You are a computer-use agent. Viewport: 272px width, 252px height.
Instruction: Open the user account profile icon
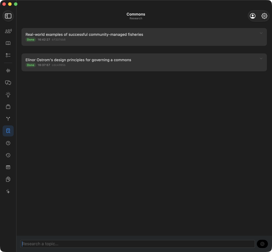253,16
